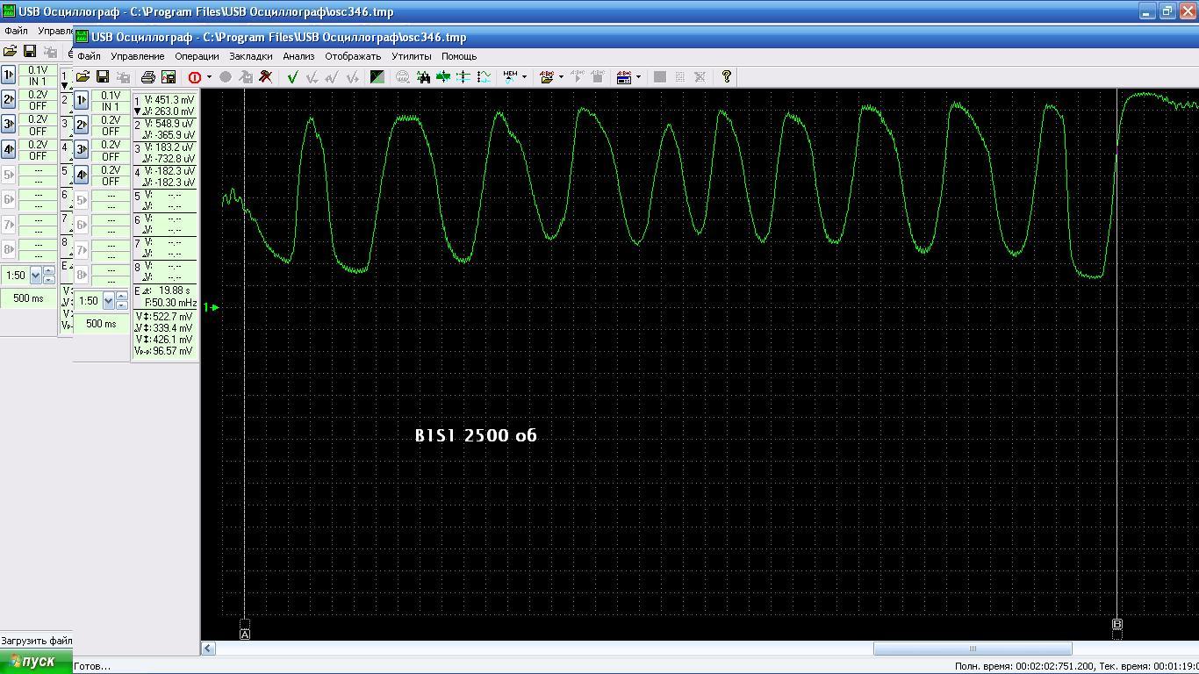1199x674 pixels.
Task: Toggle channel 2 button in front window
Action: click(x=81, y=125)
